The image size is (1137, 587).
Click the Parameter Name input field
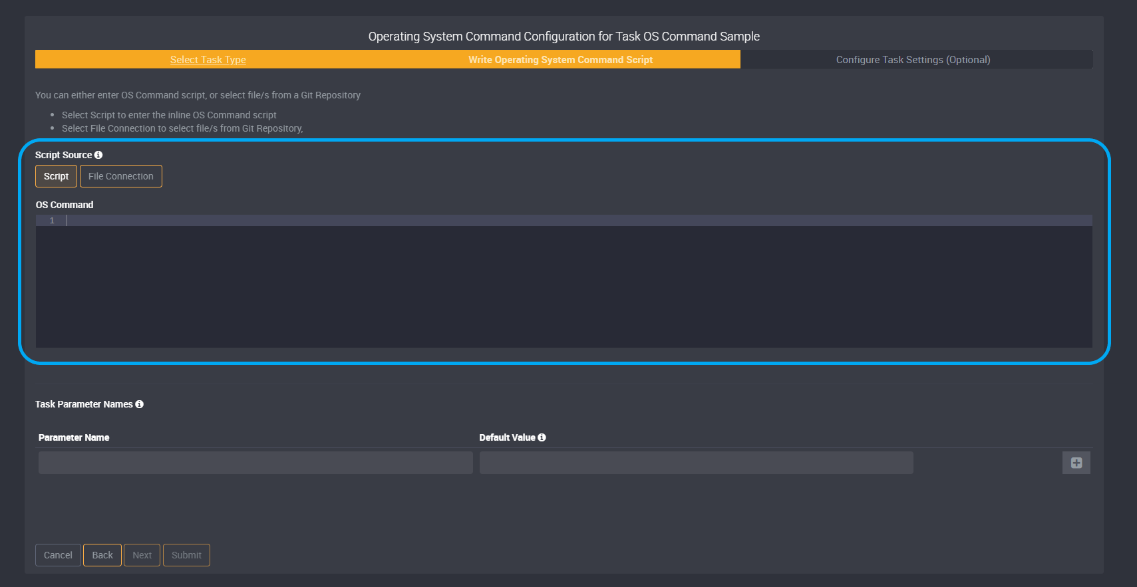[255, 463]
